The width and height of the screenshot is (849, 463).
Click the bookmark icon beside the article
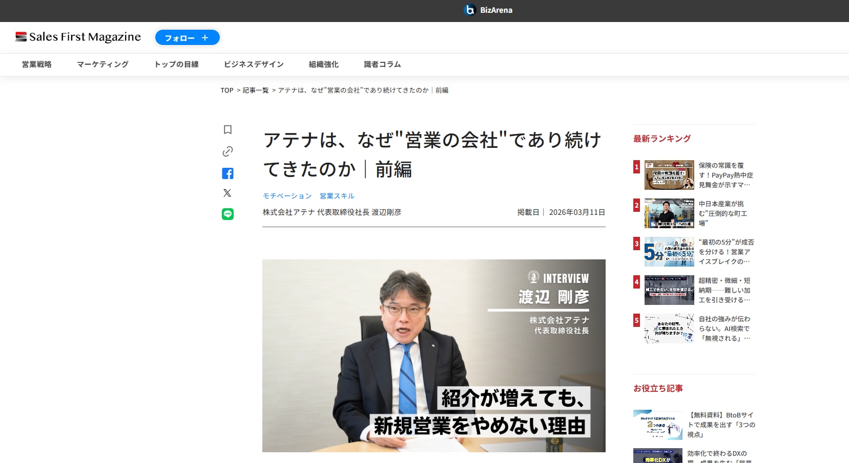(227, 130)
